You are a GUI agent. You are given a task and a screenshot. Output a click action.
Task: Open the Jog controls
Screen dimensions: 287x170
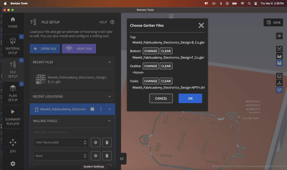tap(13, 146)
